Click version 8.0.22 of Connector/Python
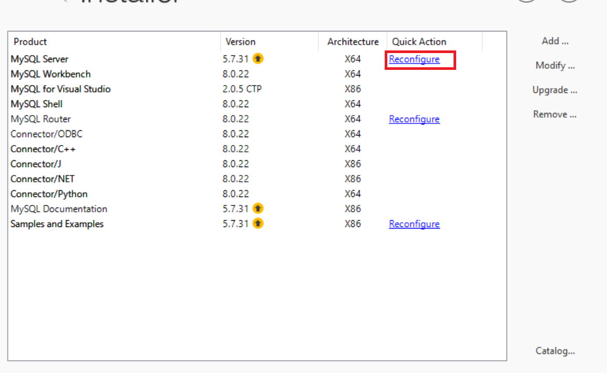Viewport: 607px width, 373px height. click(235, 194)
